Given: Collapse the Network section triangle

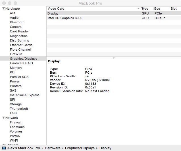Looking at the screenshot, I should pyautogui.click(x=4, y=118).
